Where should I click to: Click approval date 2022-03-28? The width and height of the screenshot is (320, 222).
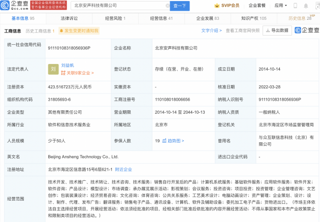[269, 87]
